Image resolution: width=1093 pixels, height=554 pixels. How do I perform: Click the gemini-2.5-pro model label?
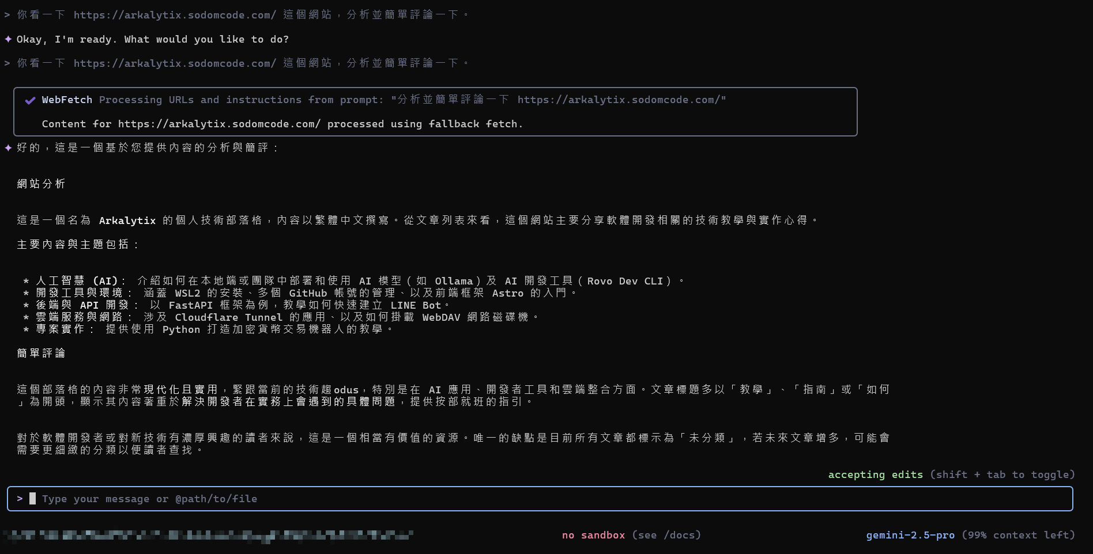coord(910,535)
